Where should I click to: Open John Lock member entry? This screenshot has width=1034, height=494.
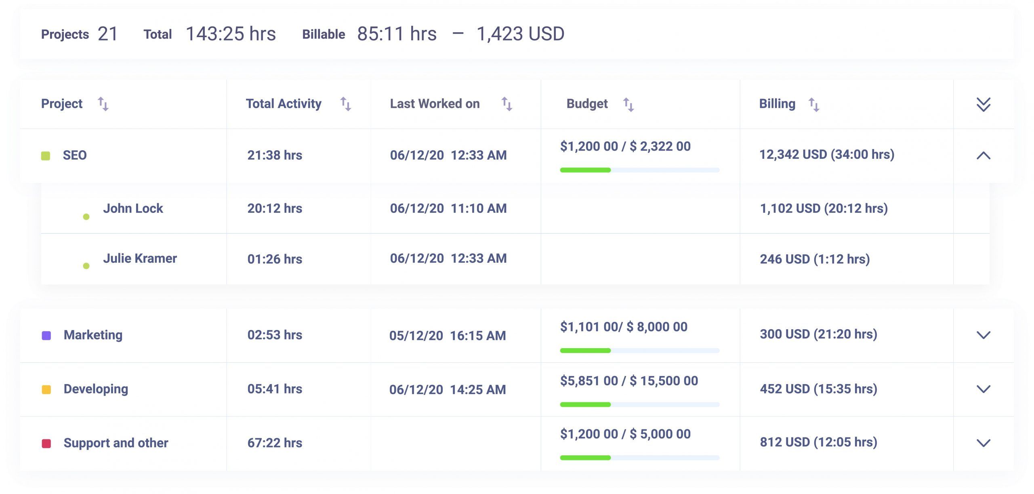pos(132,208)
